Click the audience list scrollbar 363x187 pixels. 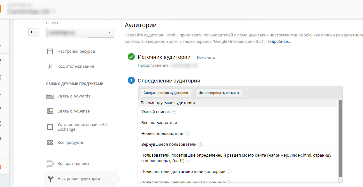[340, 138]
